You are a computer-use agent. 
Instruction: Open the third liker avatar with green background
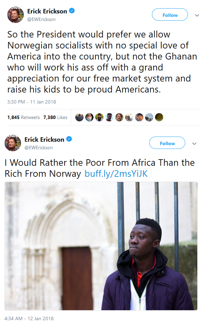pyautogui.click(x=99, y=117)
